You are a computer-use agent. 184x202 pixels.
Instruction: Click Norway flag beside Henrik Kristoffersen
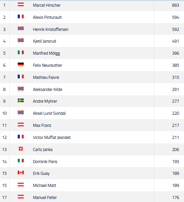(21, 29)
